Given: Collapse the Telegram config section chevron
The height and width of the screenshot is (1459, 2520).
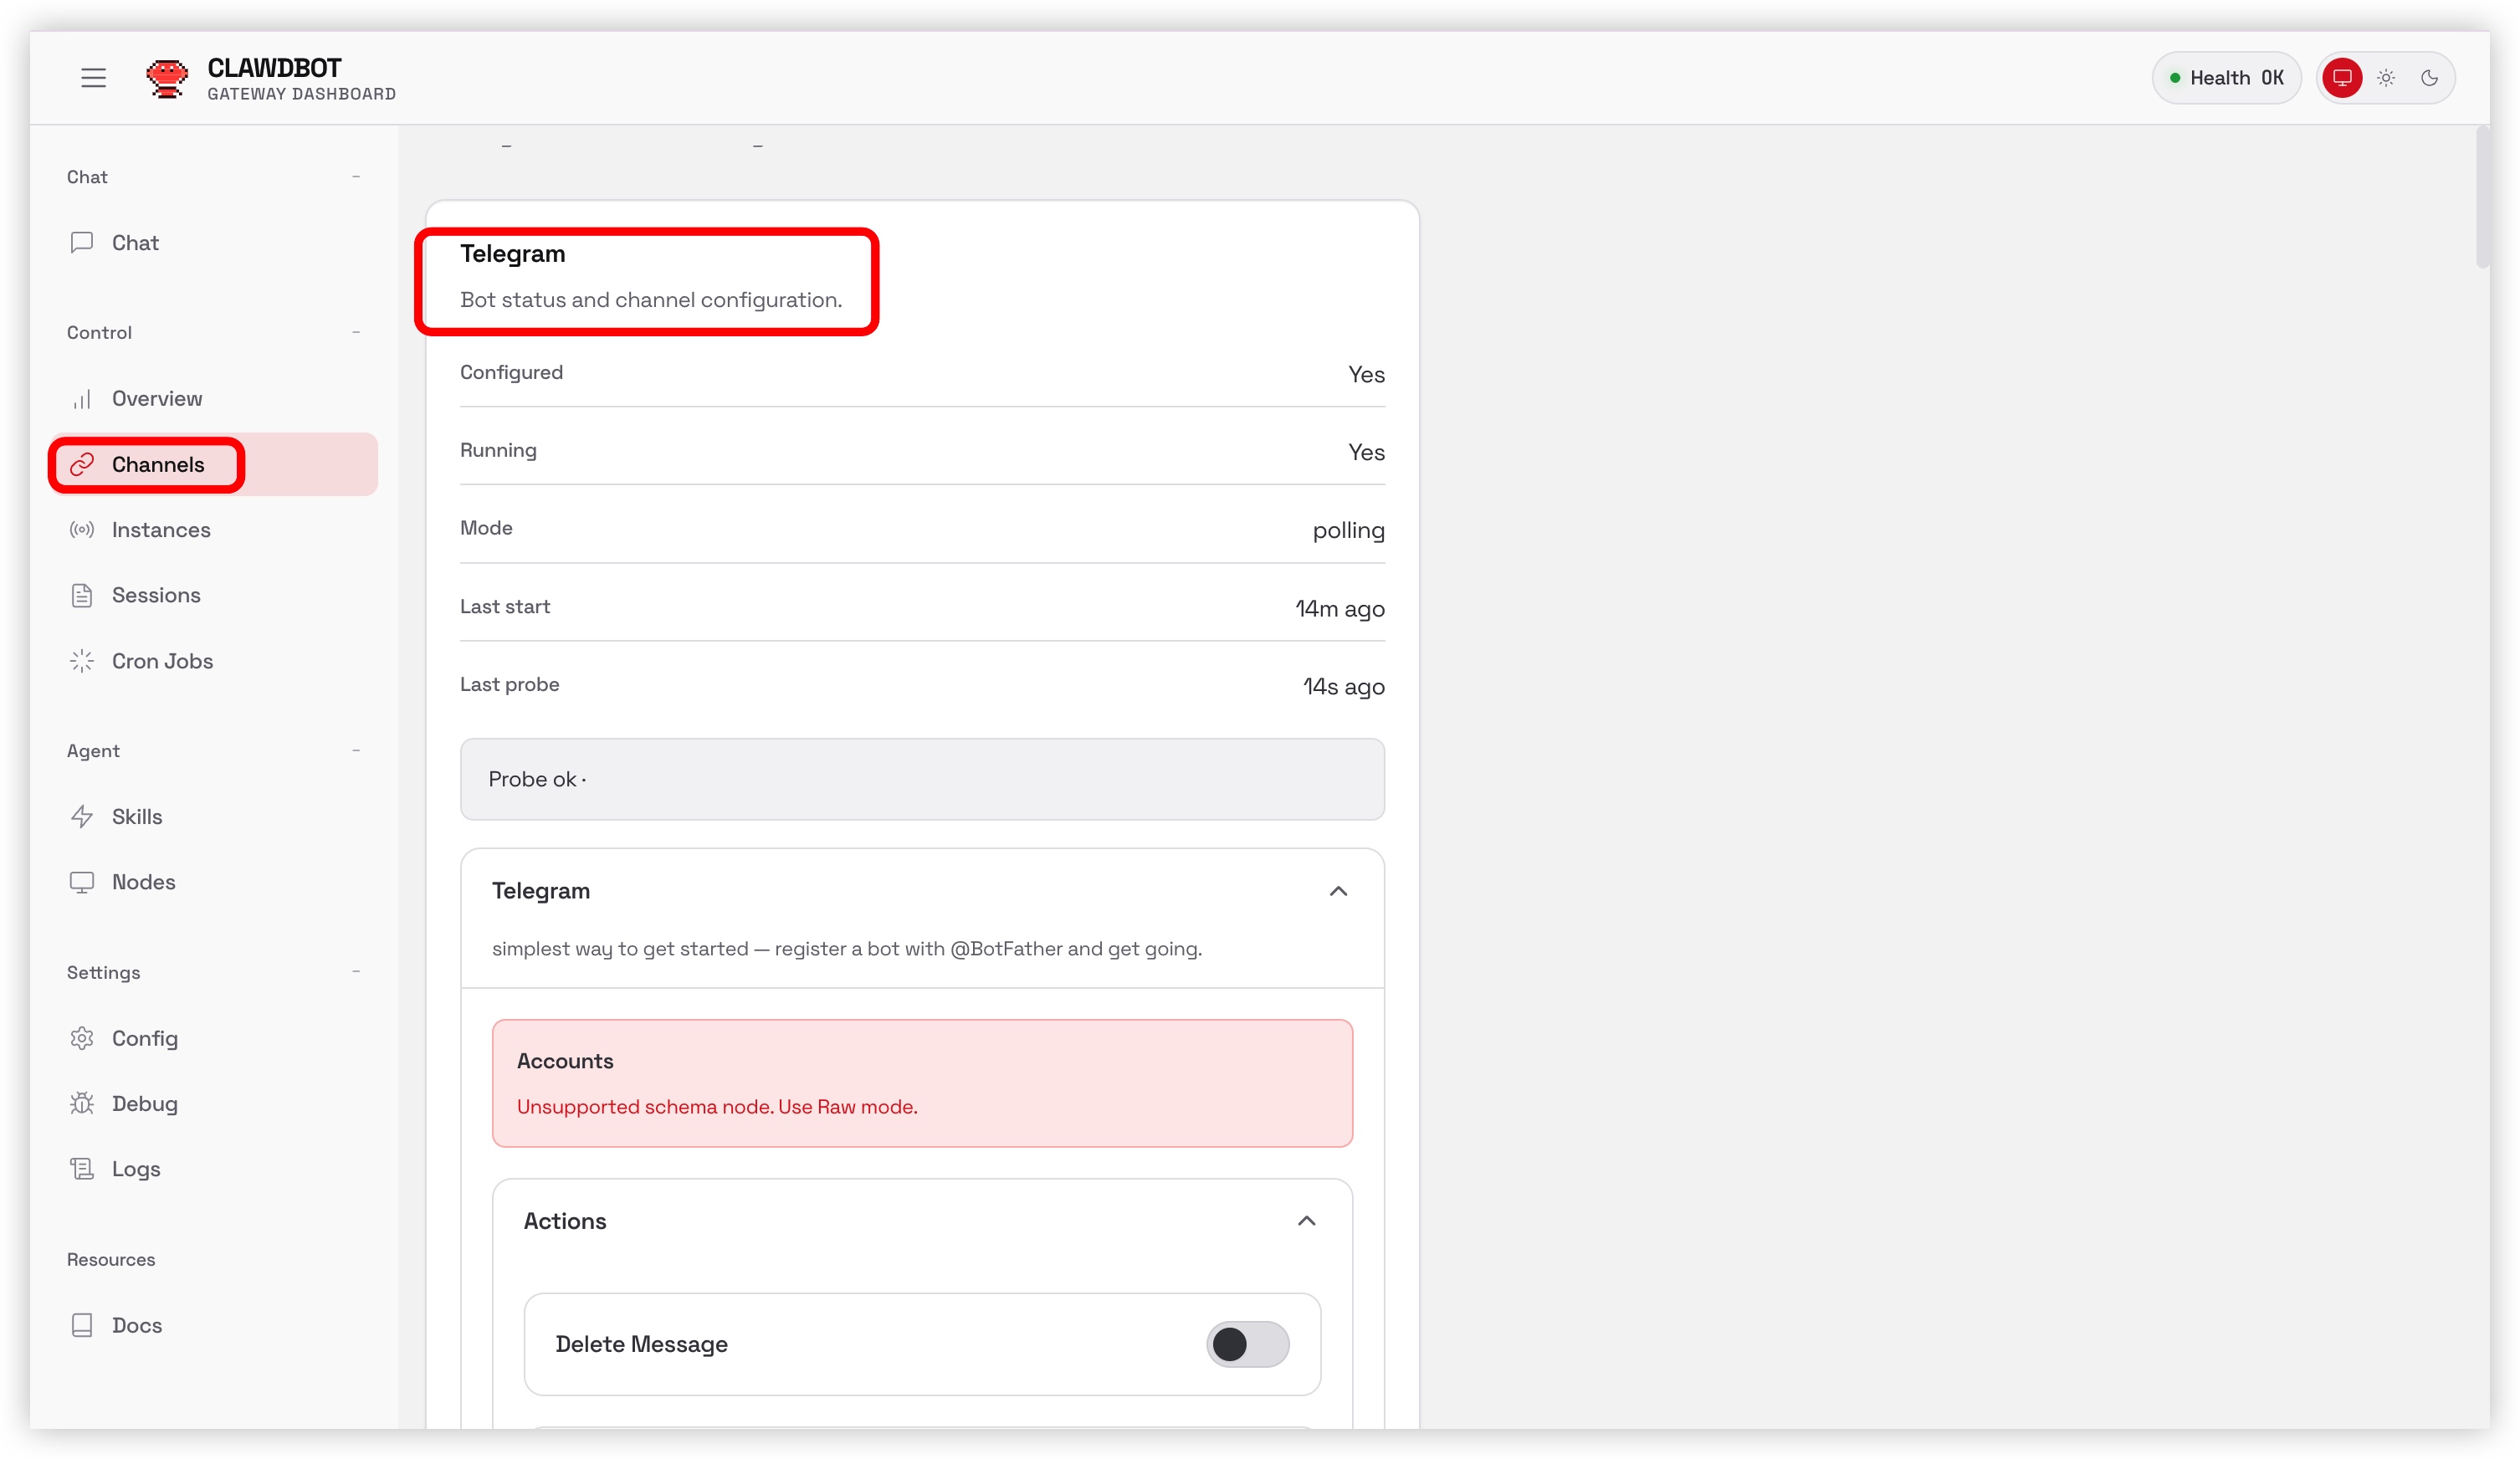Looking at the screenshot, I should (1338, 891).
